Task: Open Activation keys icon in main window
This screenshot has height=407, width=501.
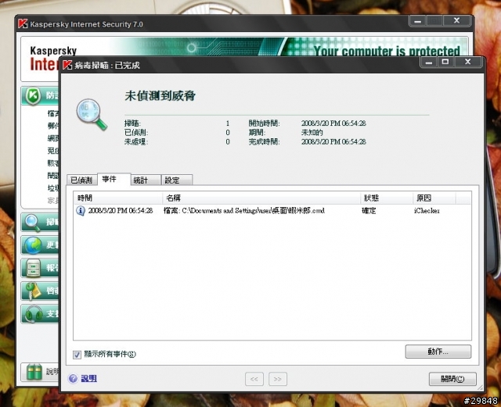Action: 33,291
